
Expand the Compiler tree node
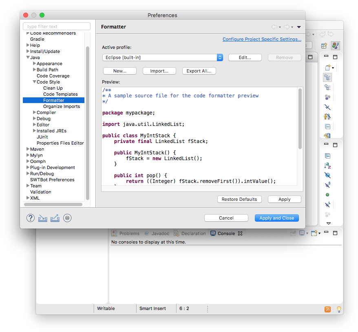[34, 112]
